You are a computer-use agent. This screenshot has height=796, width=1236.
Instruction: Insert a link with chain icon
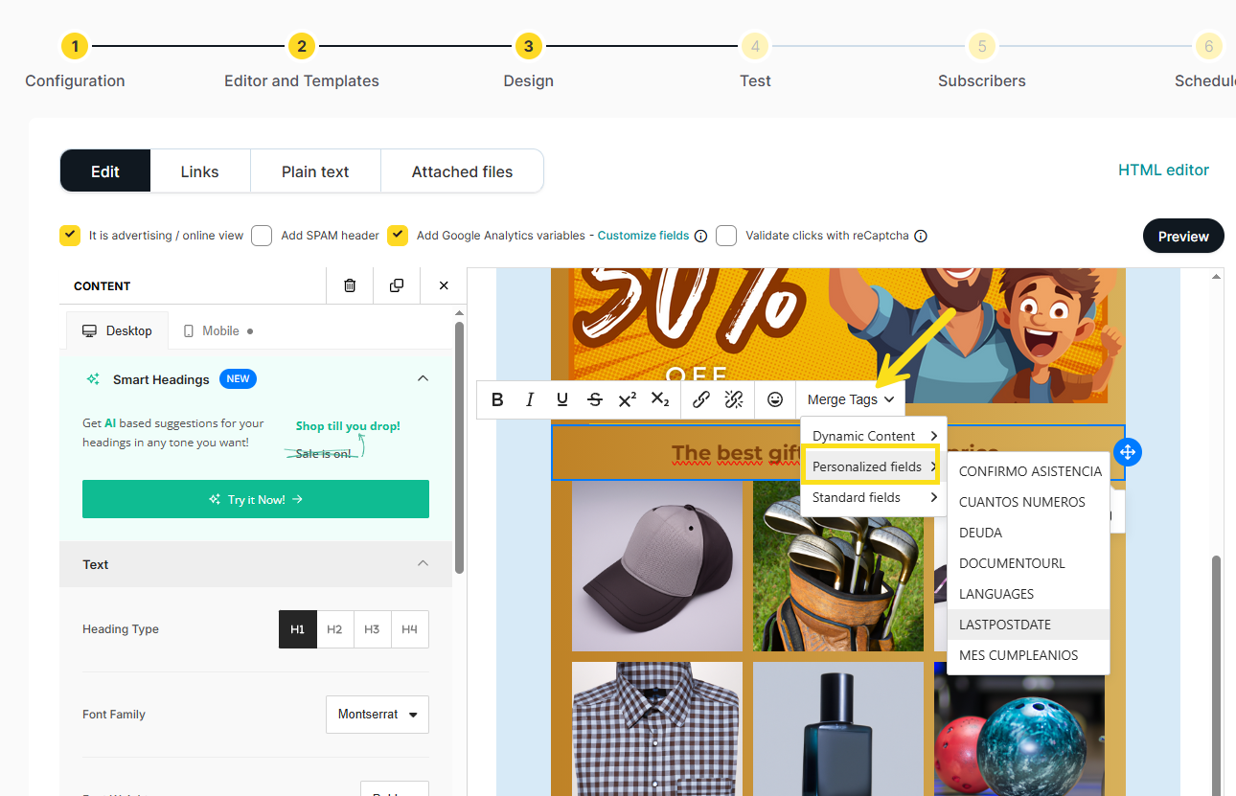pyautogui.click(x=701, y=399)
